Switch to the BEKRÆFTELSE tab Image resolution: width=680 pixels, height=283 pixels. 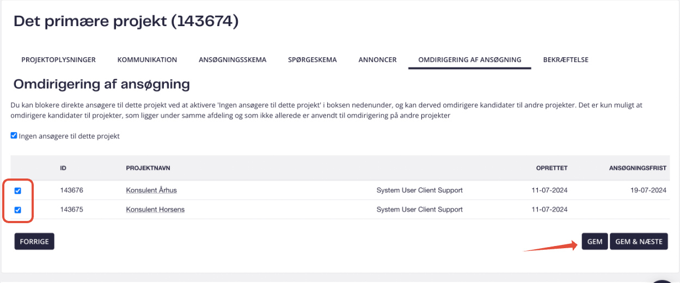click(566, 60)
